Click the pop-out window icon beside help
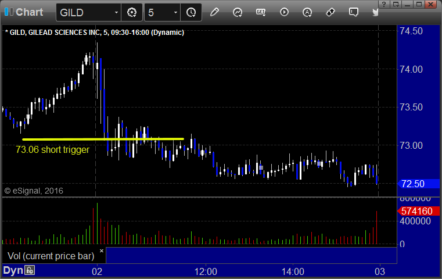442x279 pixels. (396, 4)
